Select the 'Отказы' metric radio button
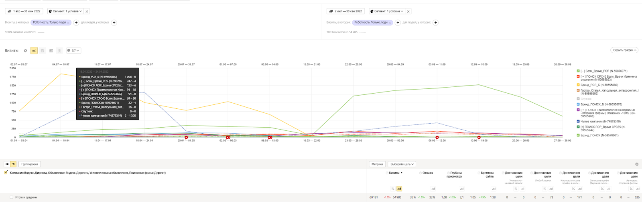 pos(421,173)
